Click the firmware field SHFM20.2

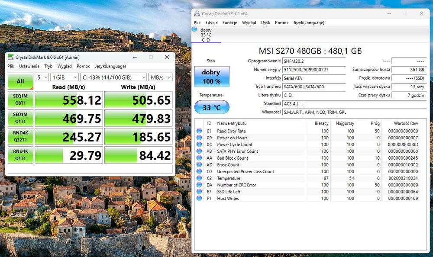click(x=314, y=61)
